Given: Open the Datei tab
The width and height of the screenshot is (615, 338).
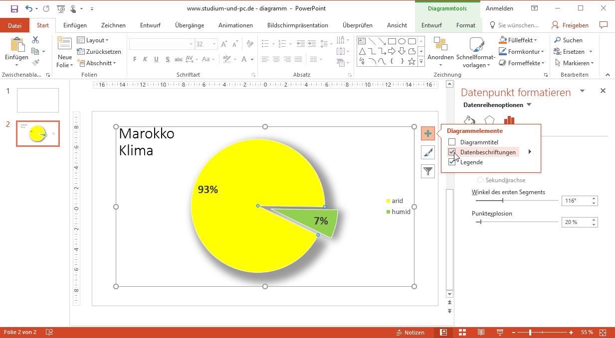Looking at the screenshot, I should point(15,25).
